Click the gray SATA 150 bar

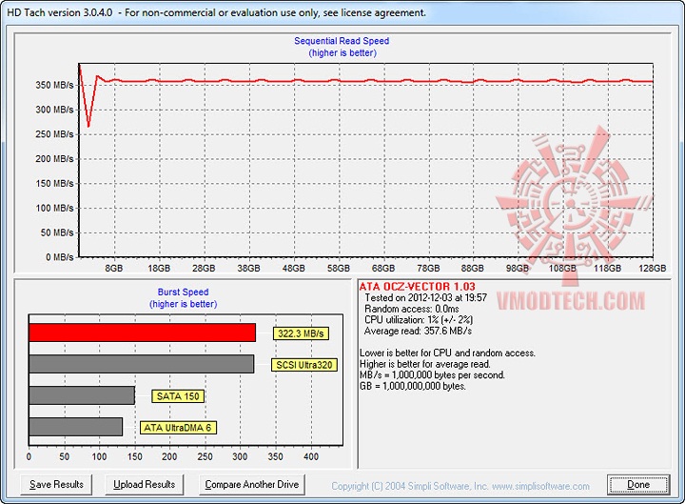click(x=82, y=395)
